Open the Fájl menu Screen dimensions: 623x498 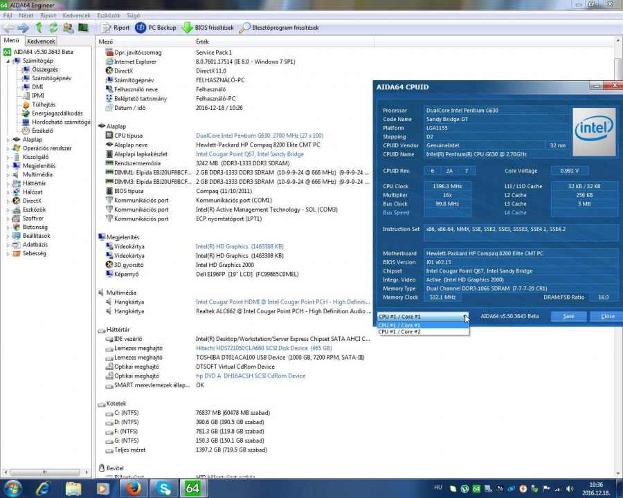(8, 15)
